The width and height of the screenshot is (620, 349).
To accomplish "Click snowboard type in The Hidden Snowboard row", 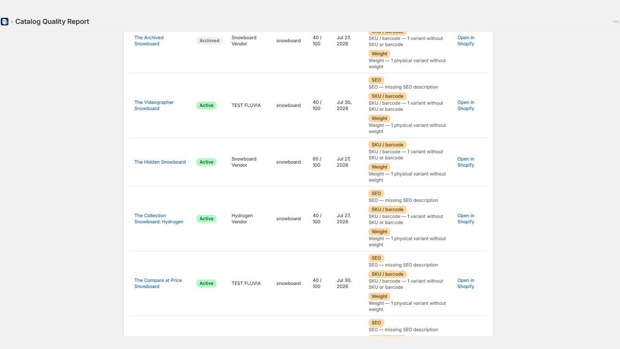I will (288, 162).
